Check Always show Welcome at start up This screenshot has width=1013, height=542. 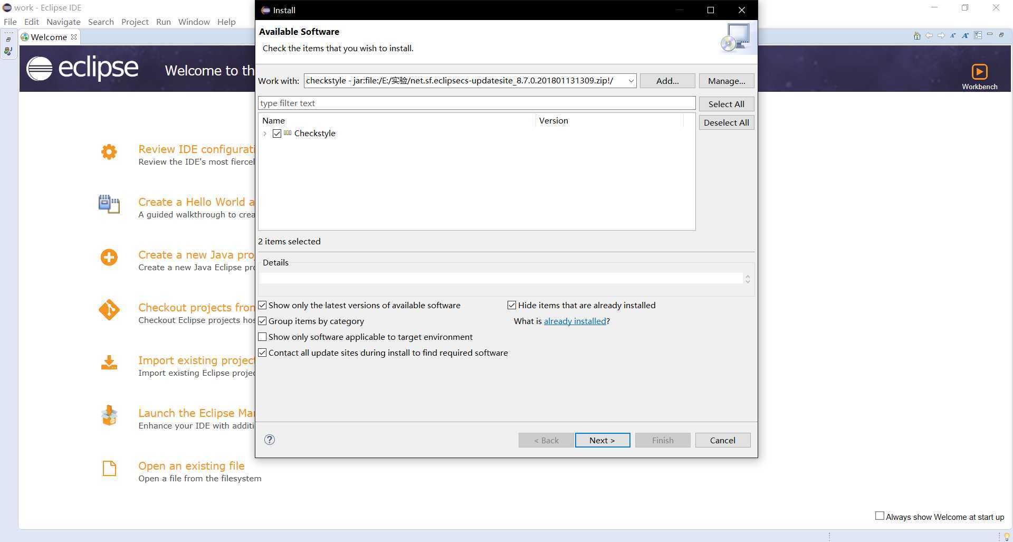coord(880,516)
